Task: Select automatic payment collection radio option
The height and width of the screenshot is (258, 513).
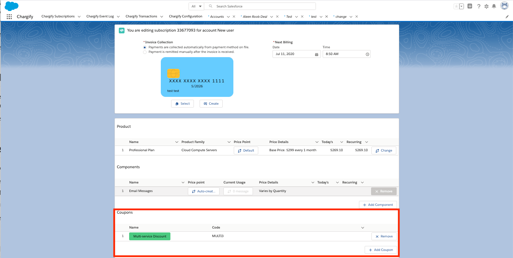Action: [145, 47]
